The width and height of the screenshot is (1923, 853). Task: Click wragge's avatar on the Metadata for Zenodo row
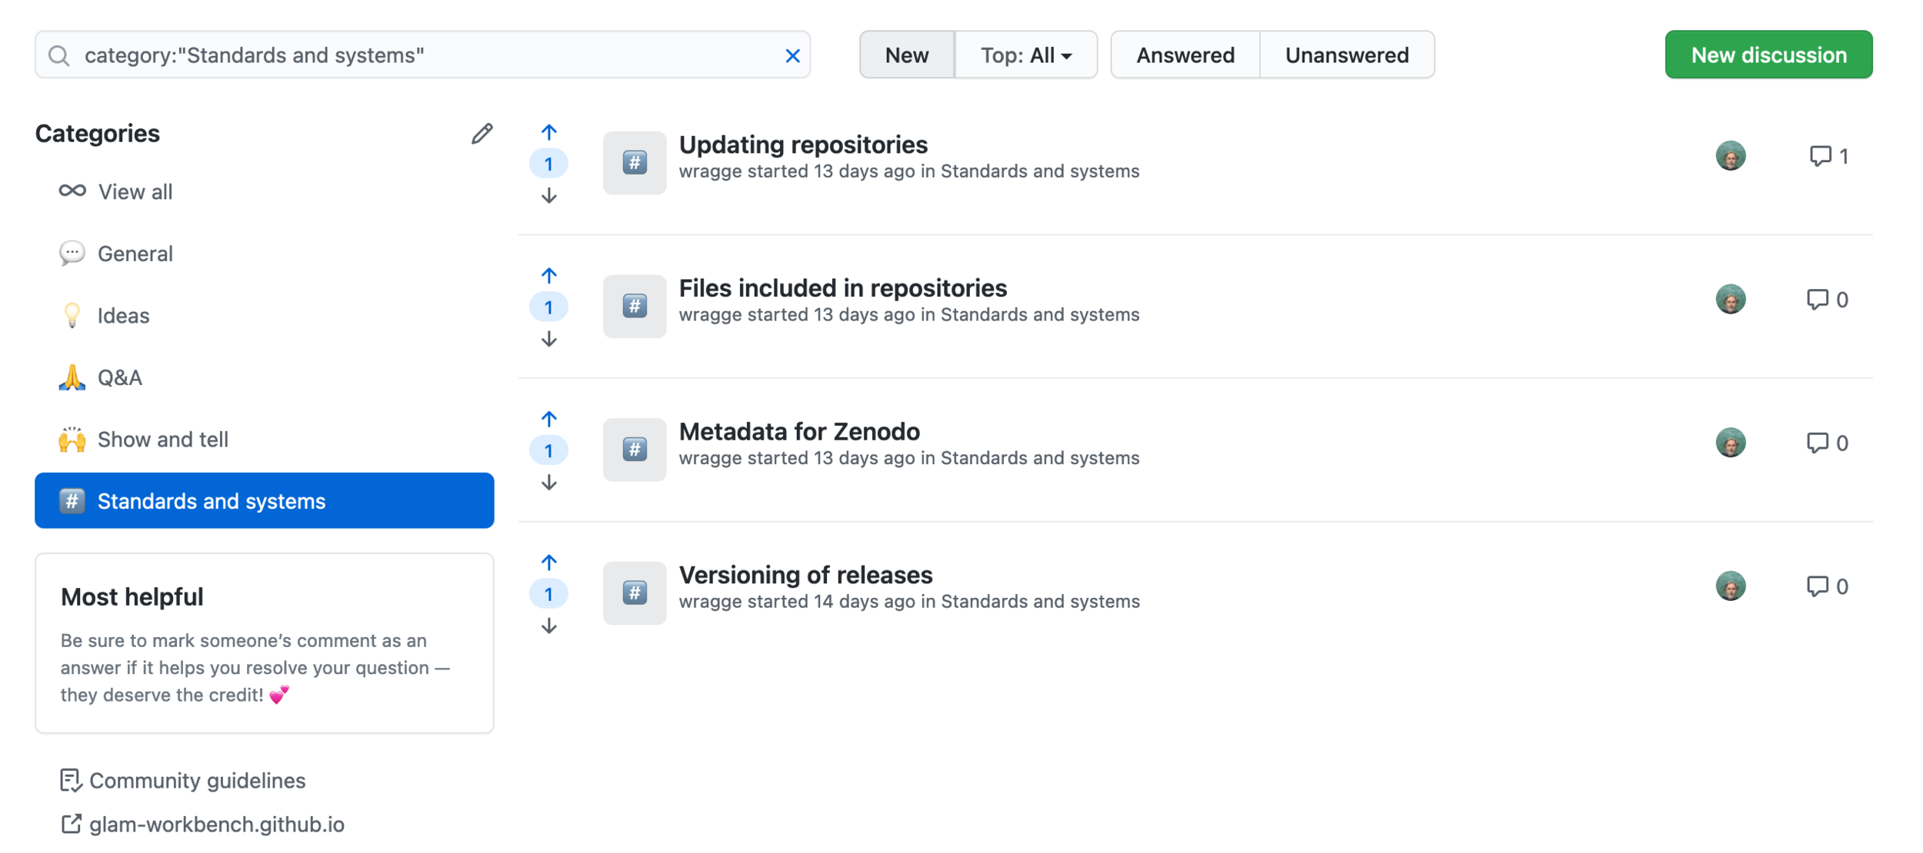coord(1730,443)
